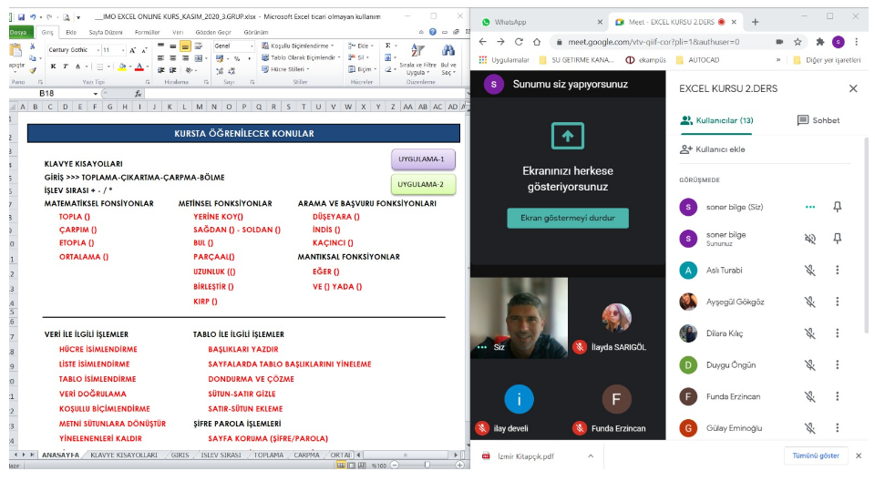This screenshot has height=492, width=875.
Task: Open the fill color yellow swatch
Action: pyautogui.click(x=121, y=67)
